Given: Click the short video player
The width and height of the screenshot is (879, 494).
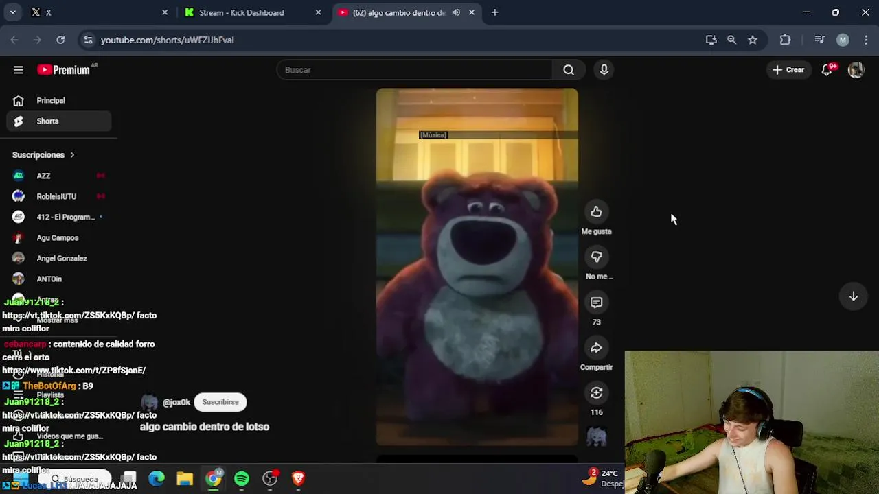Looking at the screenshot, I should (477, 267).
